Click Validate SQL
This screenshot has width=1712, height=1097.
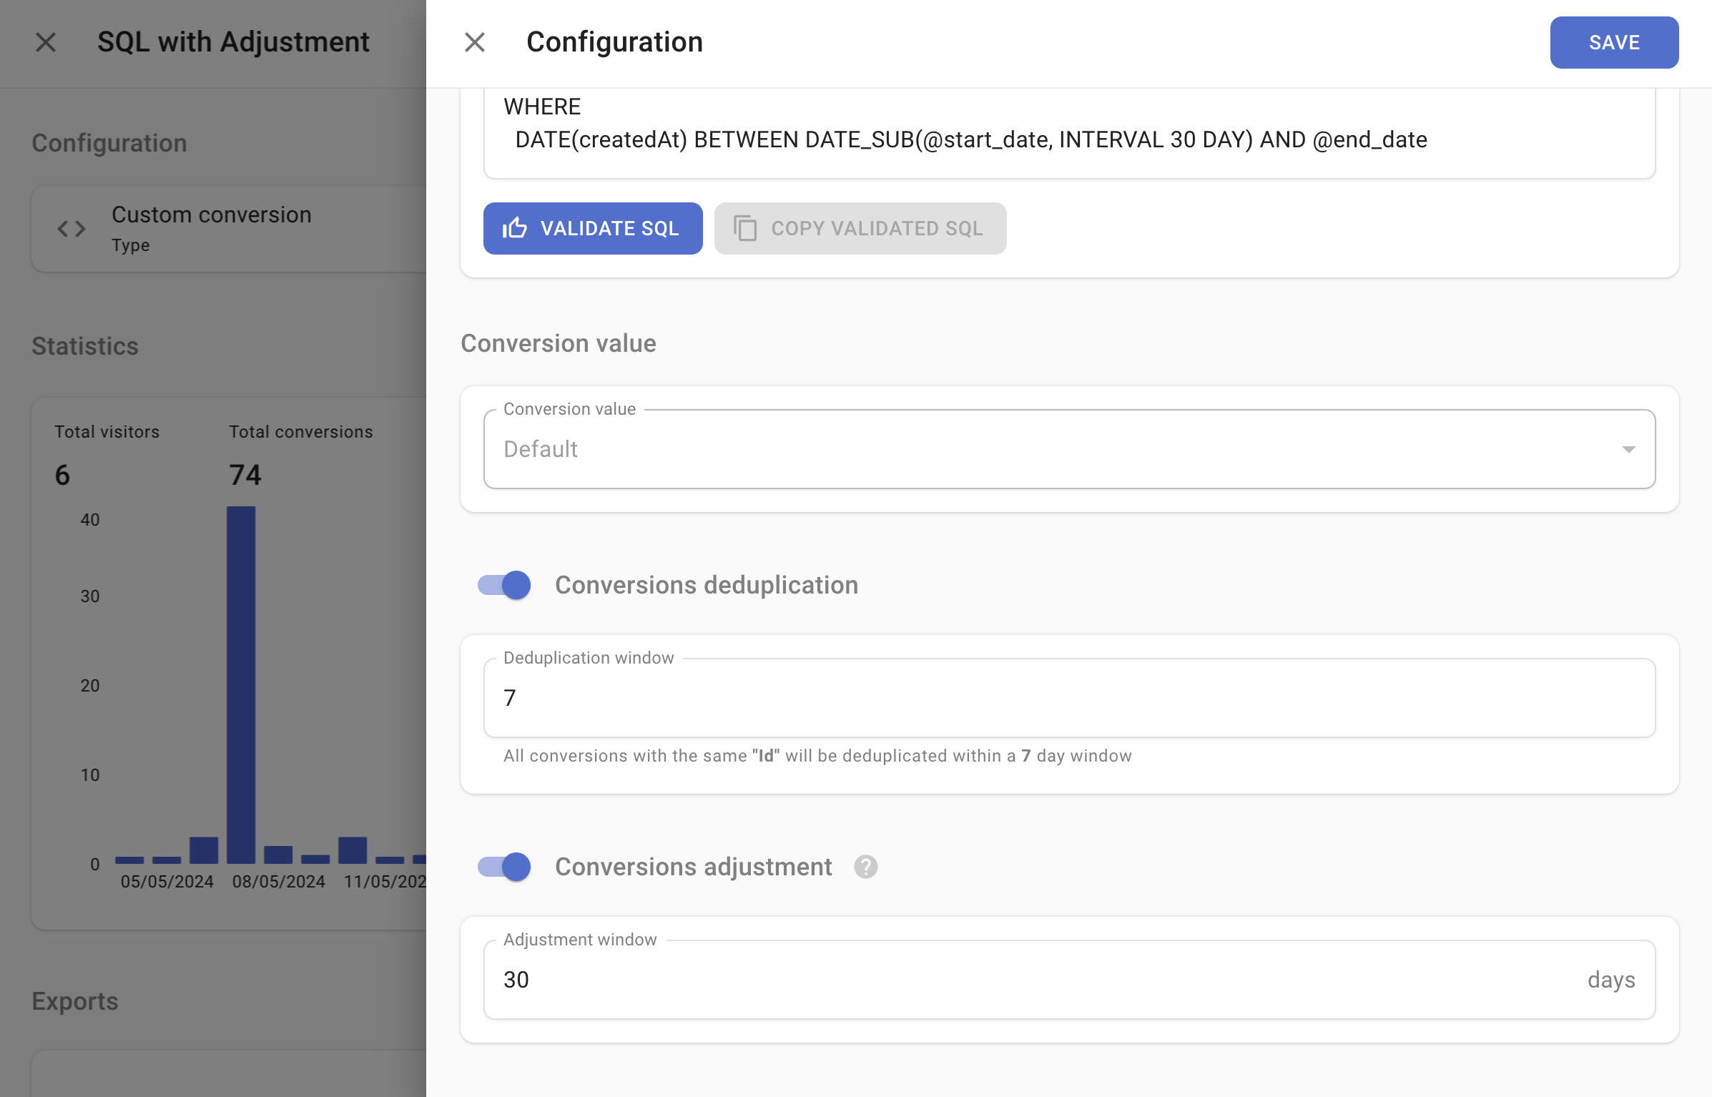pos(593,228)
